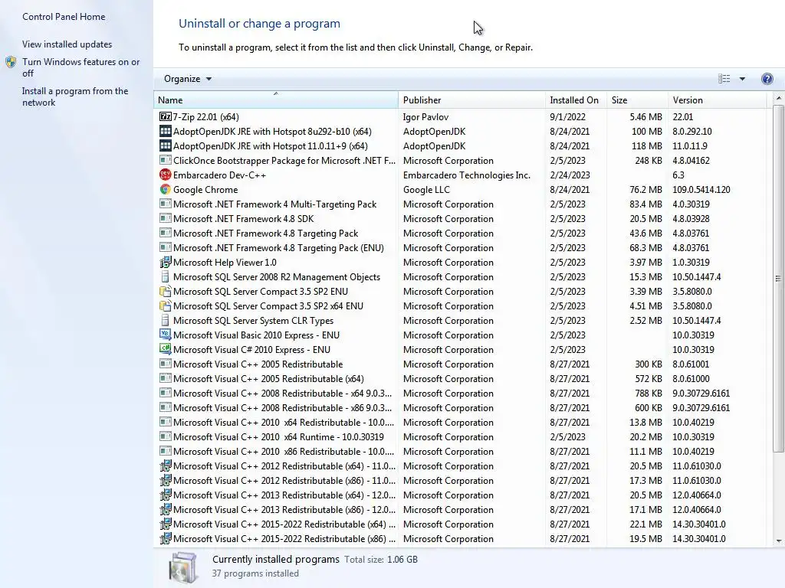Click the SQL Server Compact 3.5 SP2 x64 ENU icon
The height and width of the screenshot is (588, 785).
(x=166, y=305)
